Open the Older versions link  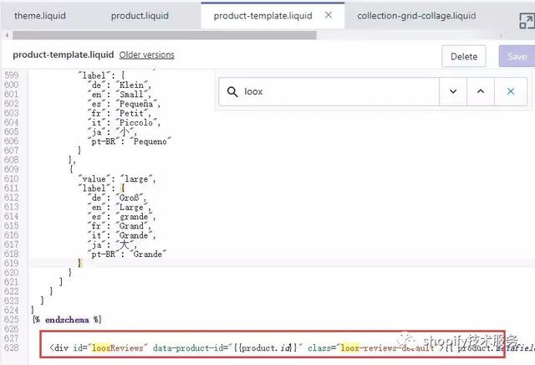[x=147, y=54]
